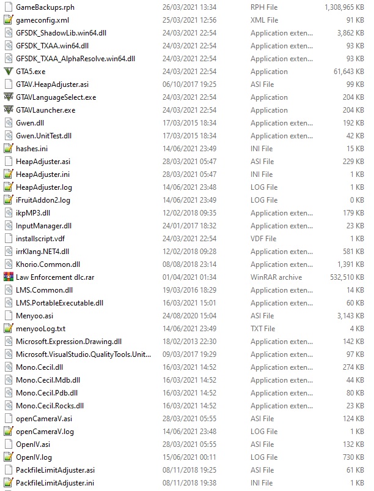Click the RPH File type label

click(x=264, y=7)
